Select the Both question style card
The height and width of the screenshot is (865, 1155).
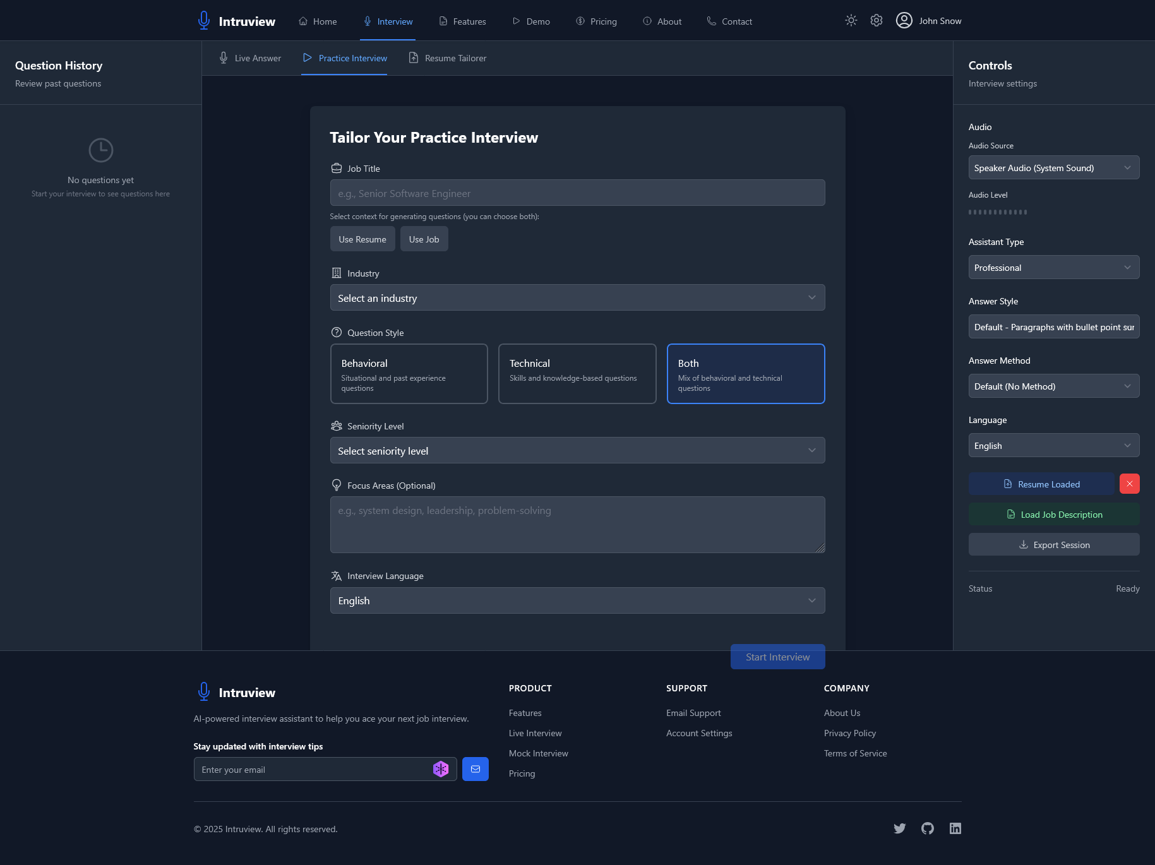tap(746, 374)
